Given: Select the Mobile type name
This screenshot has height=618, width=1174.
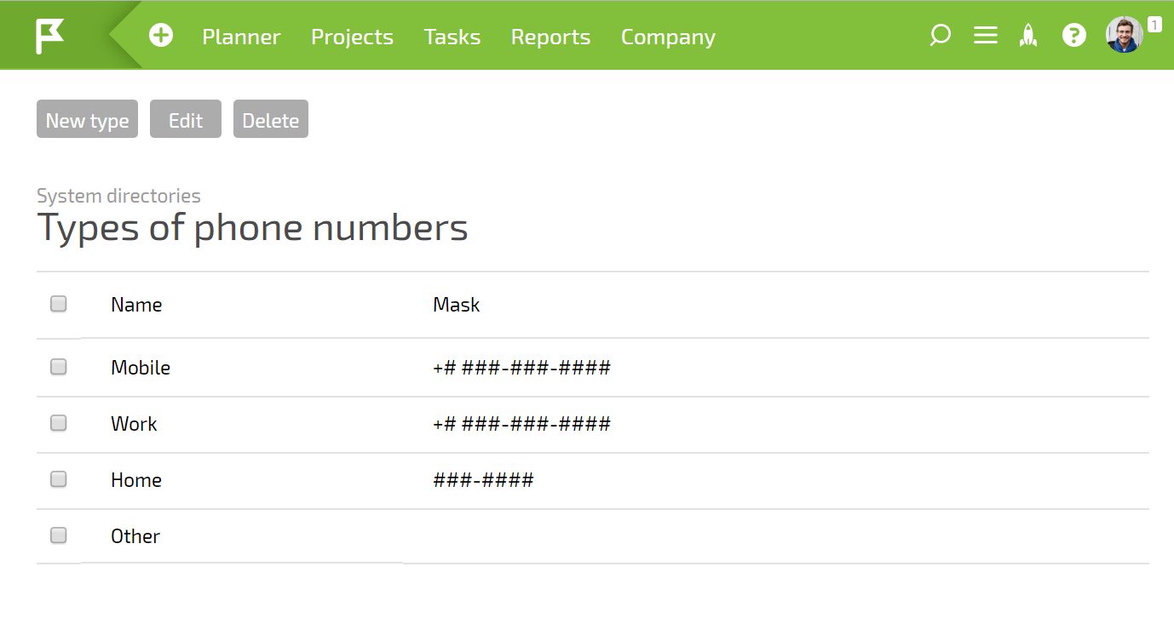Looking at the screenshot, I should (141, 368).
